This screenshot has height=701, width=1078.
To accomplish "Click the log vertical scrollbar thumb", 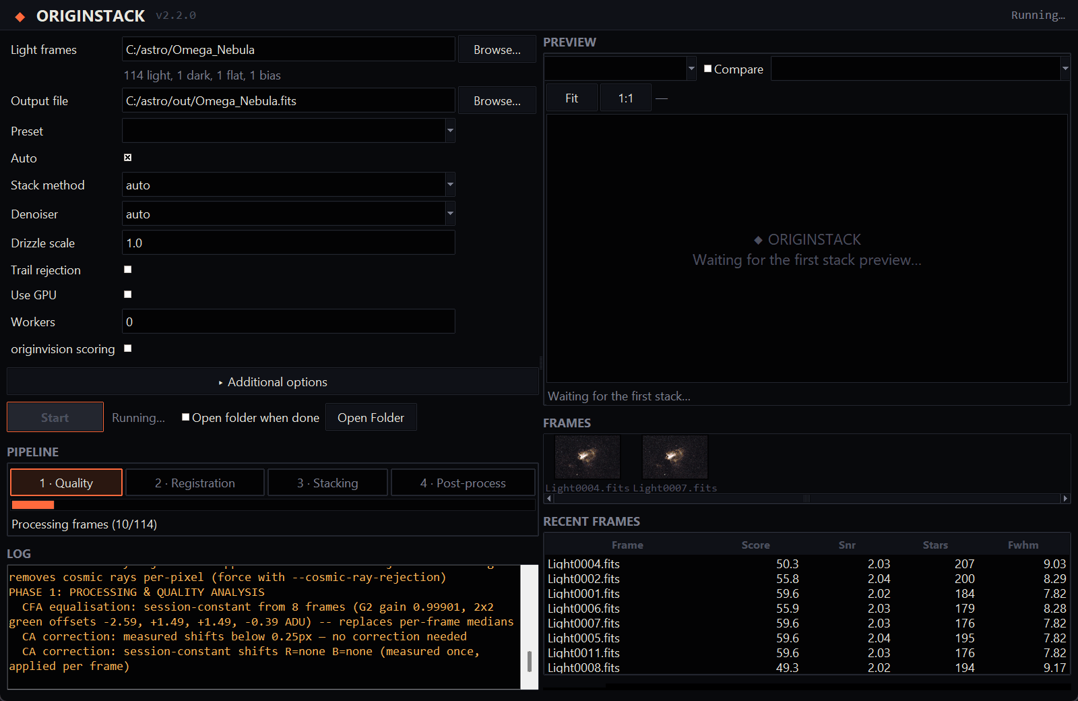I will pyautogui.click(x=530, y=661).
